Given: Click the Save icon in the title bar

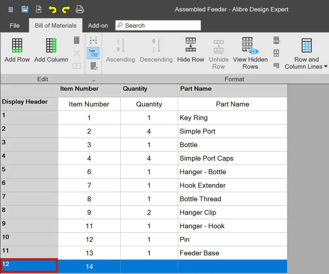Looking at the screenshot, I should pos(25,9).
